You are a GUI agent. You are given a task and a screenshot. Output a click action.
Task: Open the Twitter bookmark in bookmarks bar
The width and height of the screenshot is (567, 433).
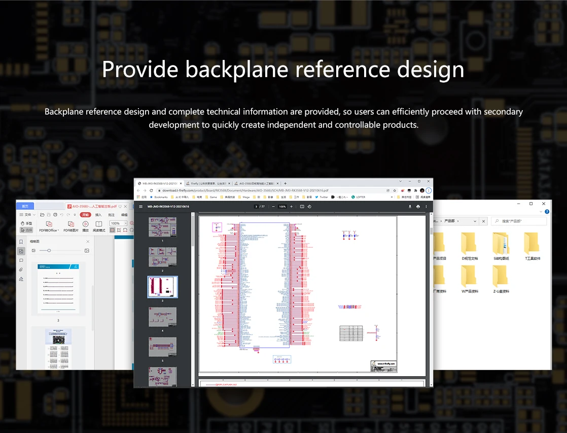[322, 197]
